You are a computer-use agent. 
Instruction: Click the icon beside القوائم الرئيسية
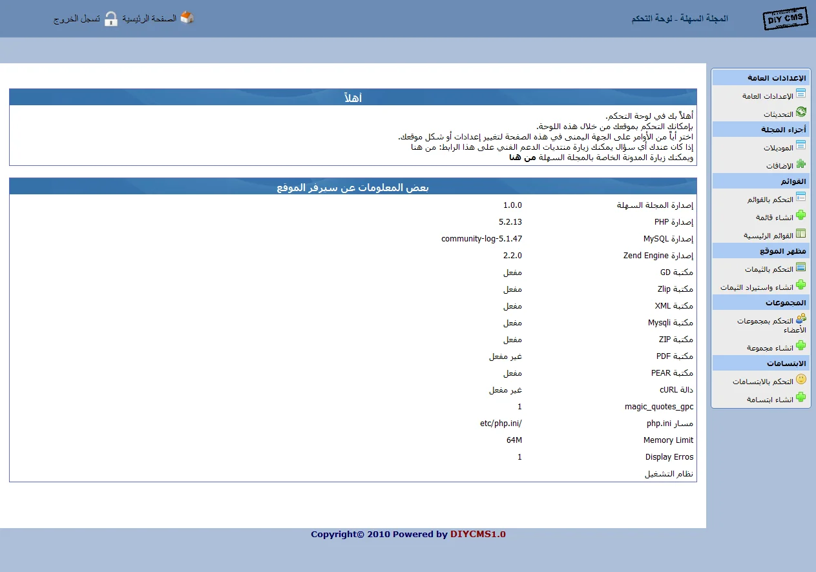[801, 234]
